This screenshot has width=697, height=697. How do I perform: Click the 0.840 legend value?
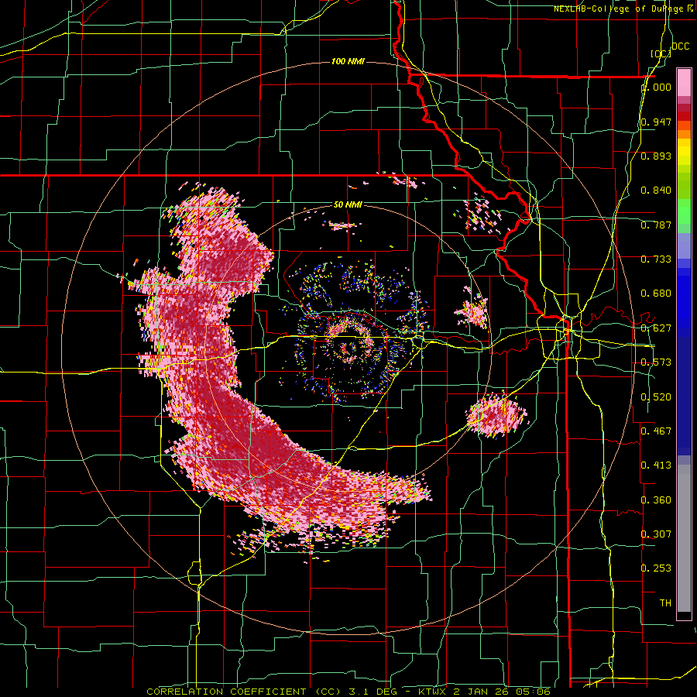[x=656, y=191]
